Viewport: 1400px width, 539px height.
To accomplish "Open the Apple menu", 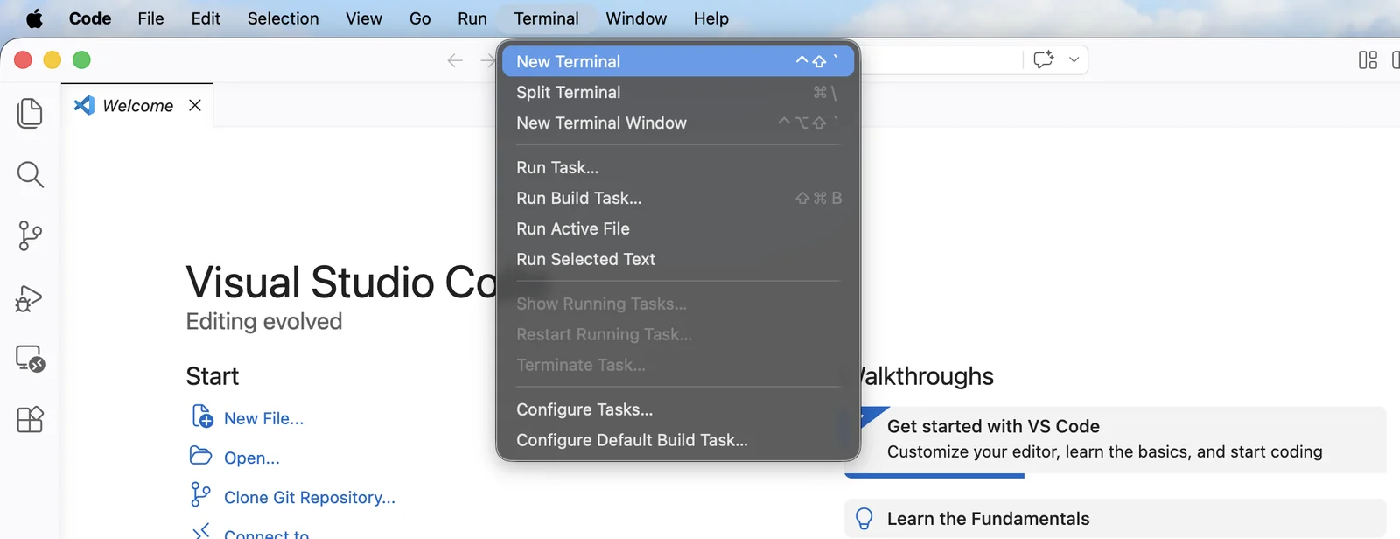I will click(x=34, y=18).
